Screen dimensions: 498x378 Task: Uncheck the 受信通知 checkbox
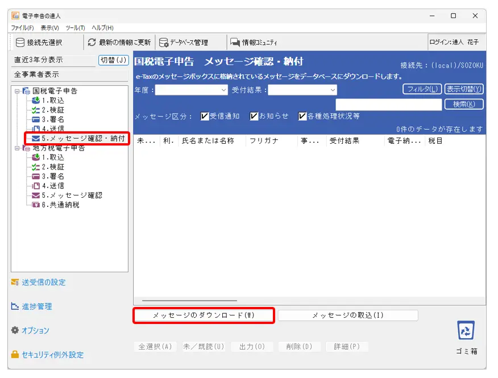point(205,116)
